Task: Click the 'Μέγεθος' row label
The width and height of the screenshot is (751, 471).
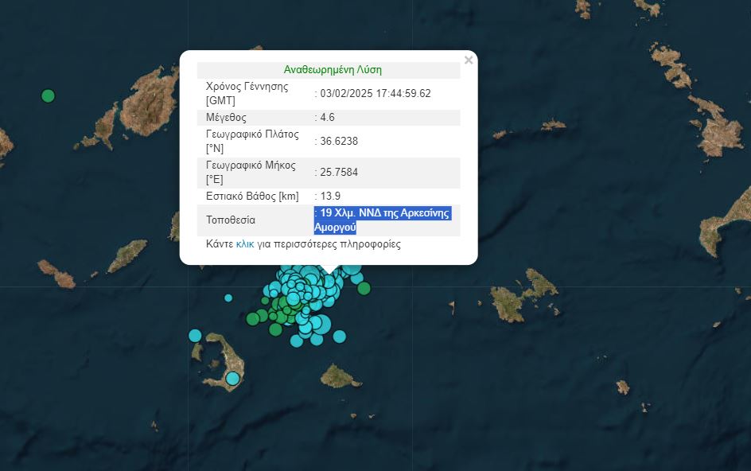Action: click(226, 118)
